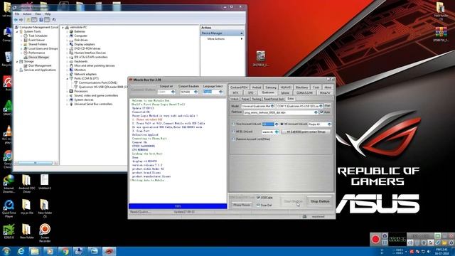The height and width of the screenshot is (256, 455).
Task: Switch to the MTK tab
Action: [x=235, y=93]
